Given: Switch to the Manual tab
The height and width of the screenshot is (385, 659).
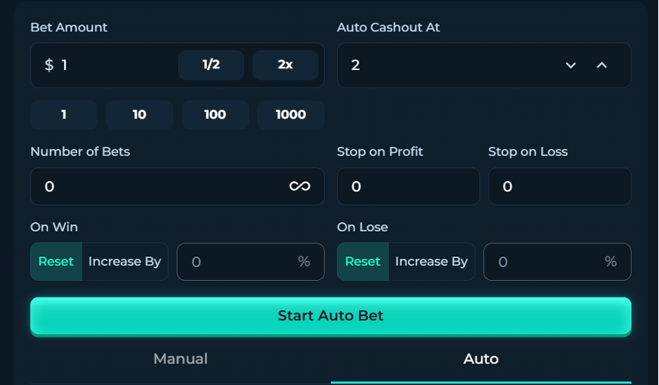Looking at the screenshot, I should [x=180, y=359].
